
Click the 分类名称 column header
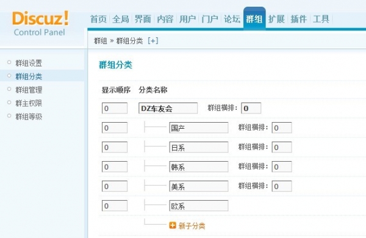153,90
